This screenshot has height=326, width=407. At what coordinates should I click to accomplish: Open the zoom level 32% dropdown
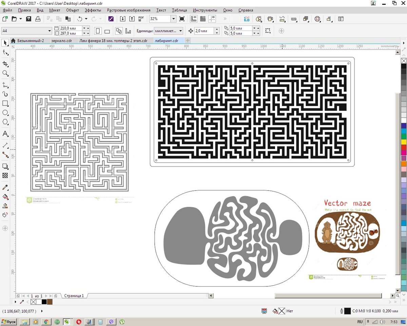174,19
